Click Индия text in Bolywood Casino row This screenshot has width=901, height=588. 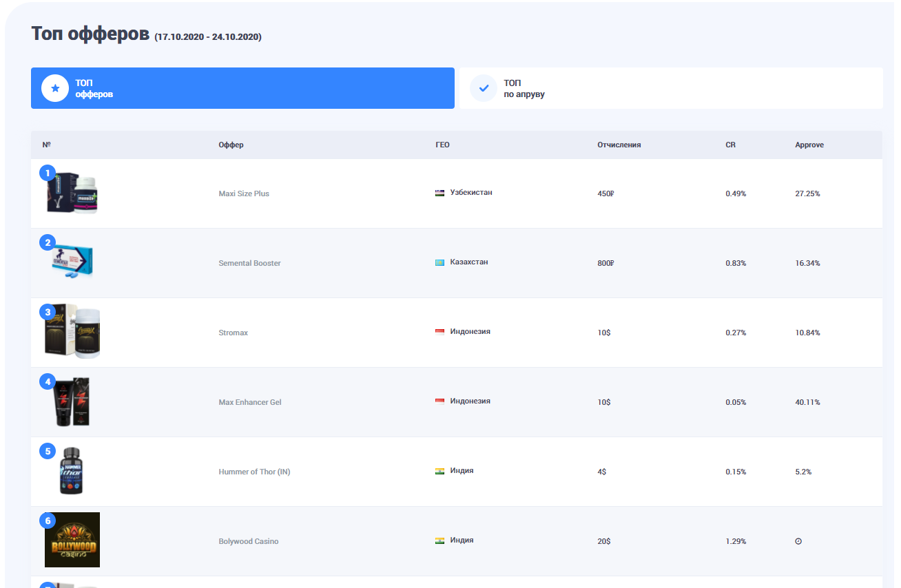pyautogui.click(x=462, y=540)
